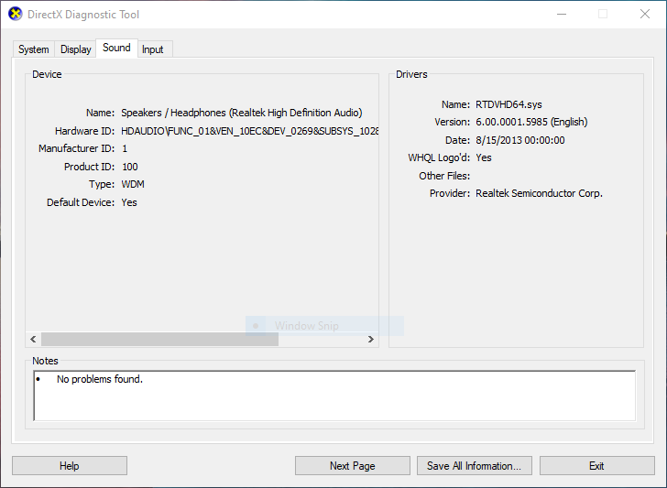Click the Product ID value '100'
Viewport: 667px width, 488px height.
point(130,167)
